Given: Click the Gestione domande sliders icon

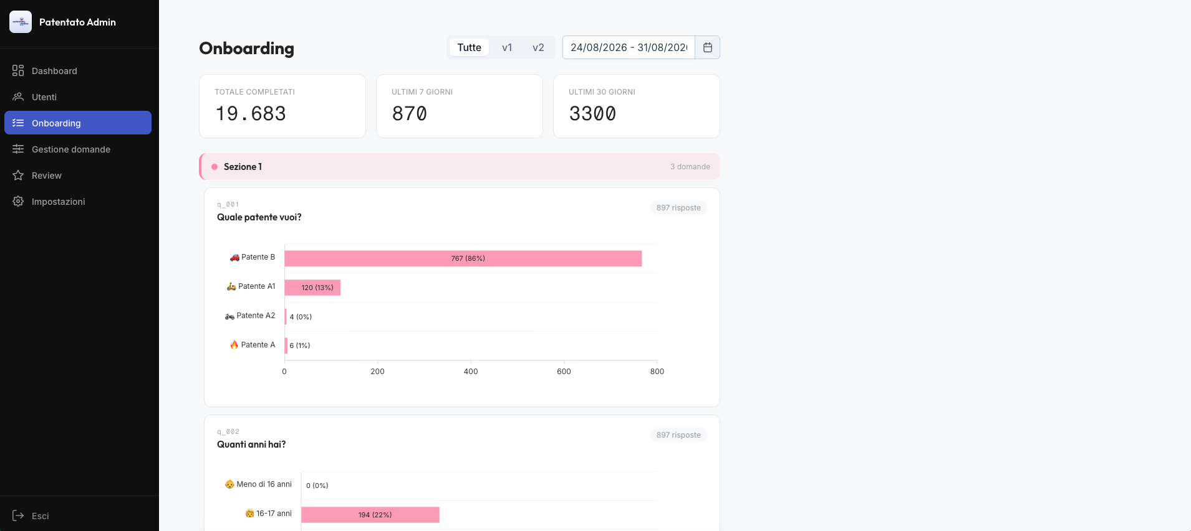Looking at the screenshot, I should tap(18, 149).
